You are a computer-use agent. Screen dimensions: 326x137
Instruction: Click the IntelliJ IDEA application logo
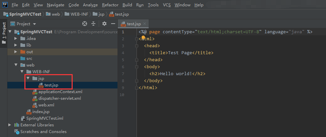[5, 5]
